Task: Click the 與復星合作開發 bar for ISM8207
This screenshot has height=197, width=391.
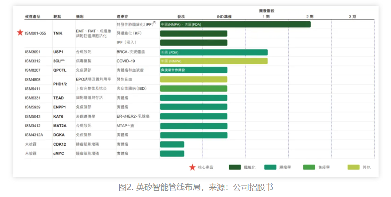Action: pyautogui.click(x=193, y=70)
